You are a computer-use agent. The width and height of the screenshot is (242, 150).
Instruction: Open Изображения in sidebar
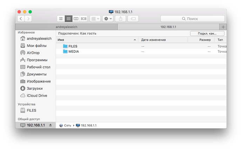pos(36,81)
